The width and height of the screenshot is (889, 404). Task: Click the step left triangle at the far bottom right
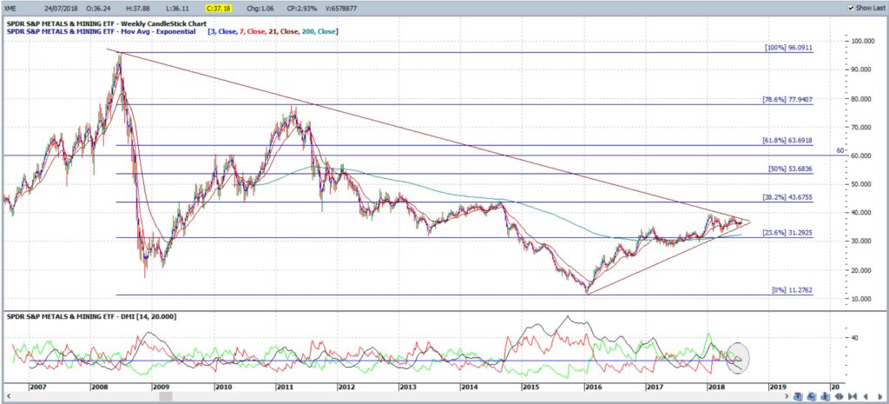(x=866, y=397)
